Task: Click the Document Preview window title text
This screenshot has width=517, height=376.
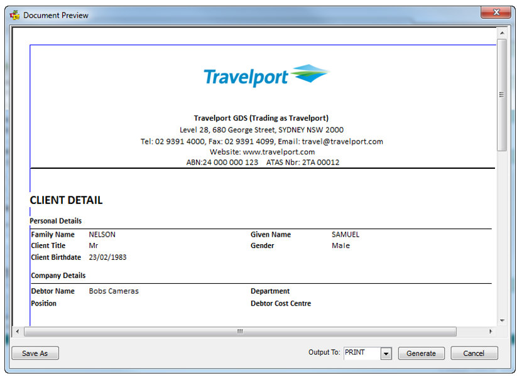Action: [x=56, y=16]
